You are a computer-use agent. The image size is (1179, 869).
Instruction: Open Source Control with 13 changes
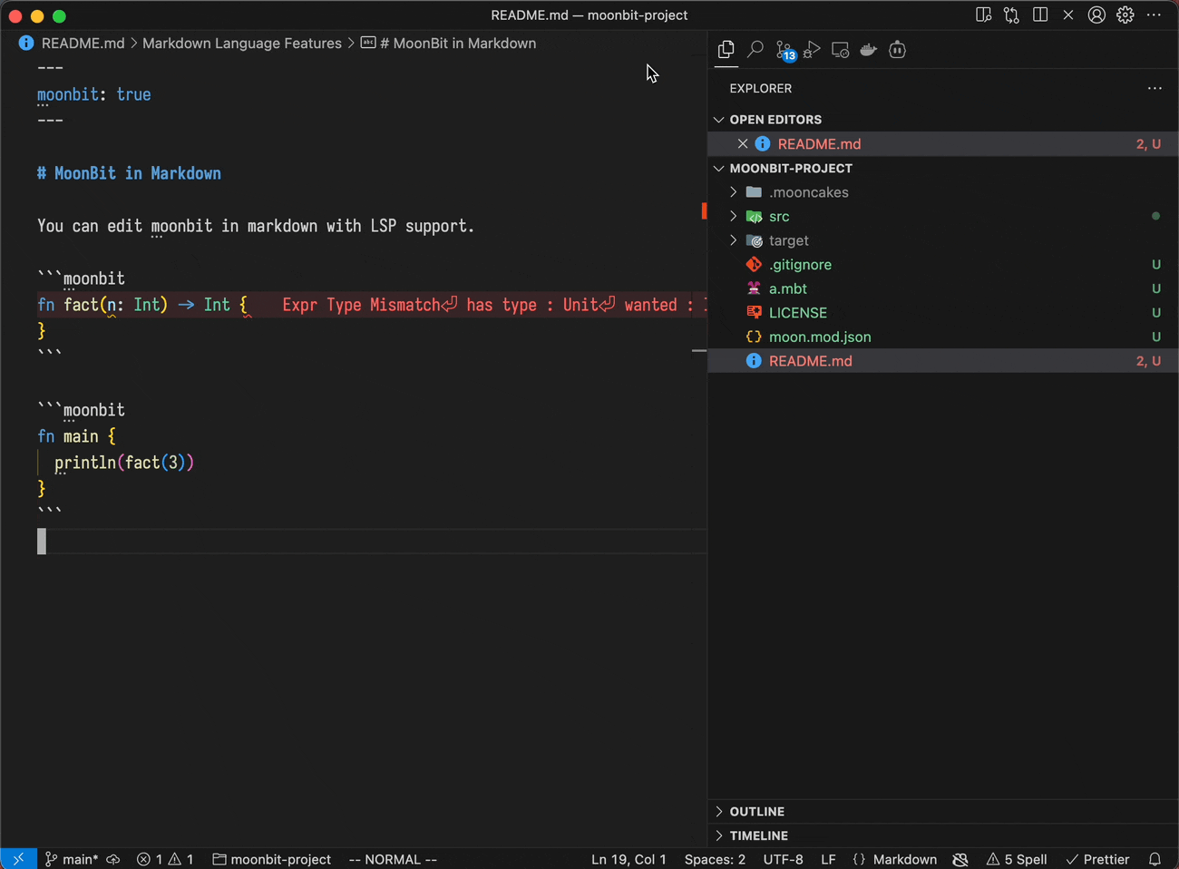tap(784, 50)
